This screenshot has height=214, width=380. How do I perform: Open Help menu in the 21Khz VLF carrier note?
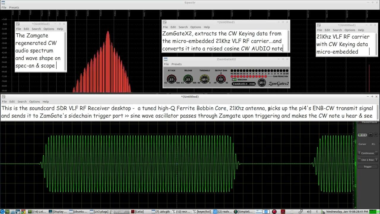361,30
